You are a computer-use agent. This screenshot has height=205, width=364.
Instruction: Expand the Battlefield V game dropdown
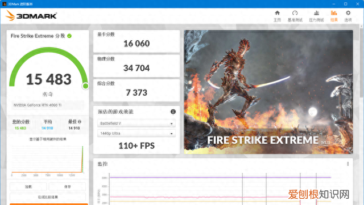[x=136, y=123]
